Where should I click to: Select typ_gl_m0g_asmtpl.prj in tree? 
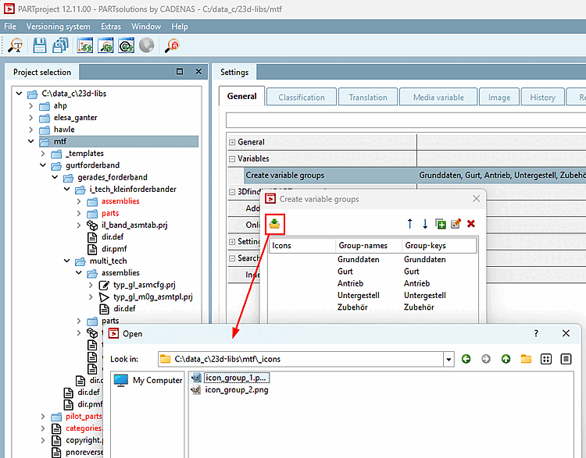click(x=153, y=296)
